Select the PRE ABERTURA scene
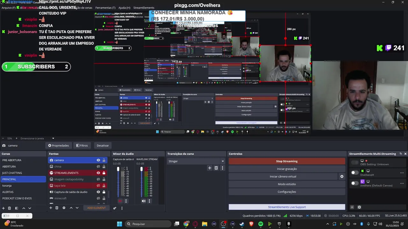The image size is (408, 229). point(23,160)
